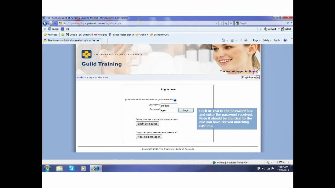Click Internet Protected Mode status text
The height and width of the screenshot is (188, 335).
(x=232, y=162)
